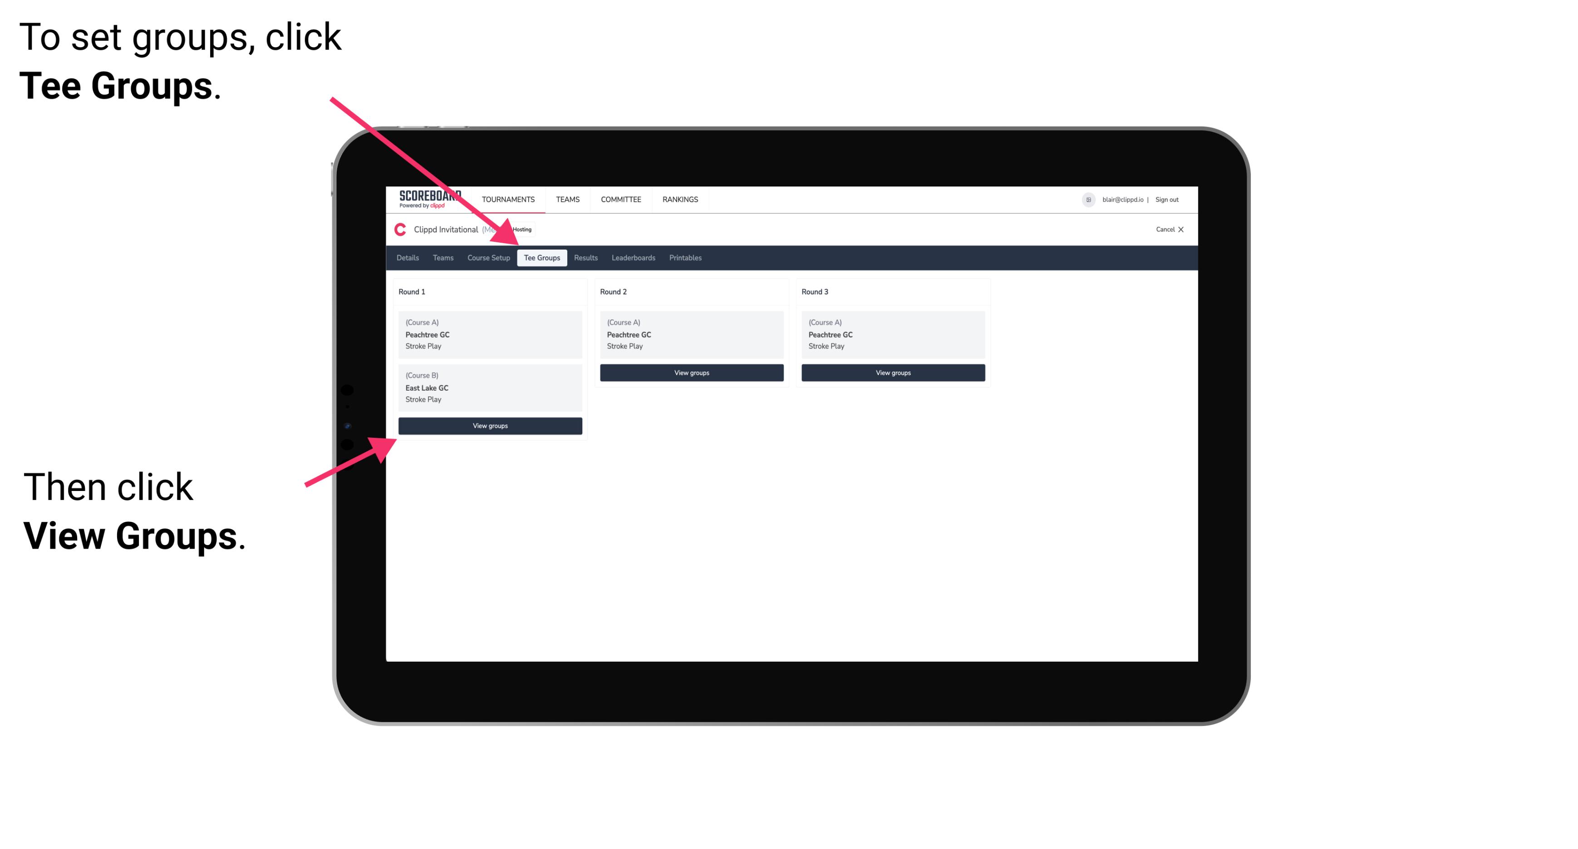The height and width of the screenshot is (849, 1578).
Task: Click the Results tab
Action: [584, 257]
